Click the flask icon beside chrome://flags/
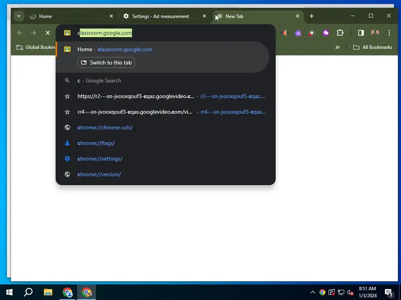This screenshot has height=300, width=401. click(67, 143)
